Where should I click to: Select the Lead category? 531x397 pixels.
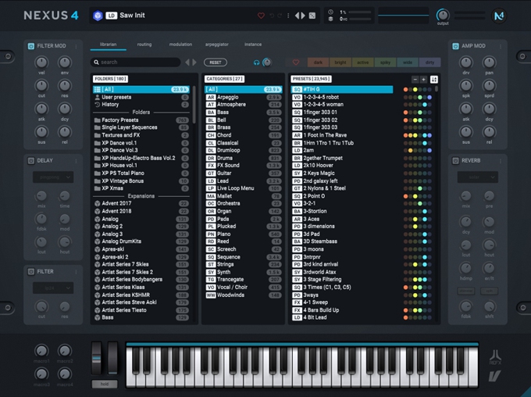243,181
